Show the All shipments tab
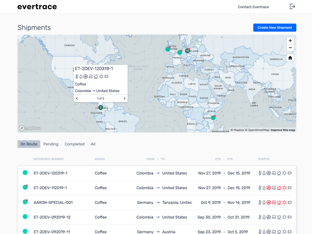The height and width of the screenshot is (234, 312). click(93, 144)
